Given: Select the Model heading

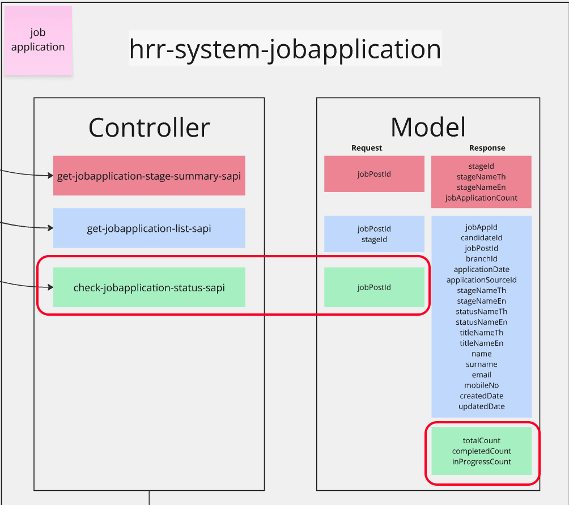Looking at the screenshot, I should pos(428,128).
